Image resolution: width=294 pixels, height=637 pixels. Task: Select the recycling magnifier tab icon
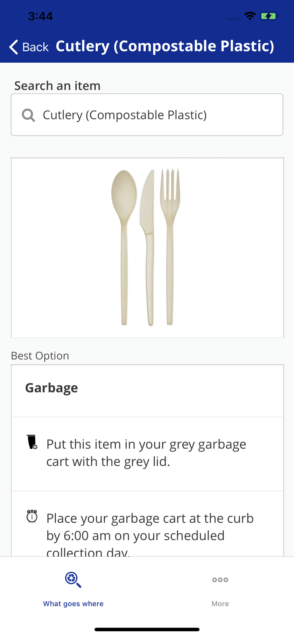coord(73,580)
